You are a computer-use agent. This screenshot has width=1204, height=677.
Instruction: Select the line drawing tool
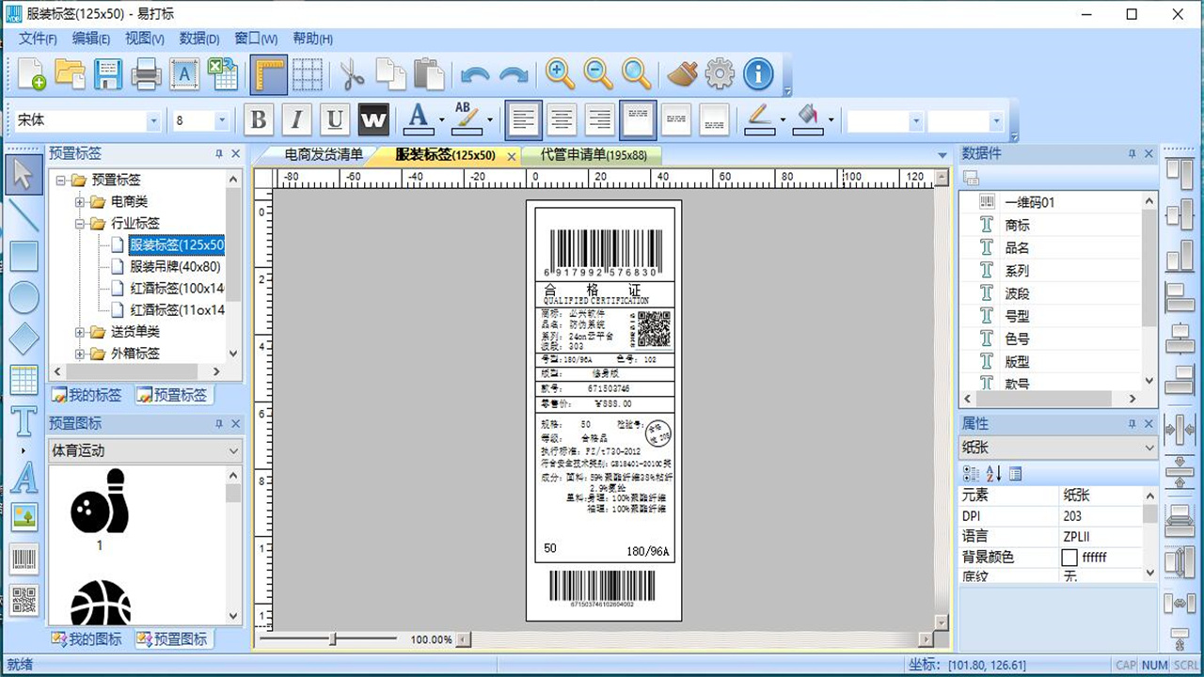pos(24,216)
